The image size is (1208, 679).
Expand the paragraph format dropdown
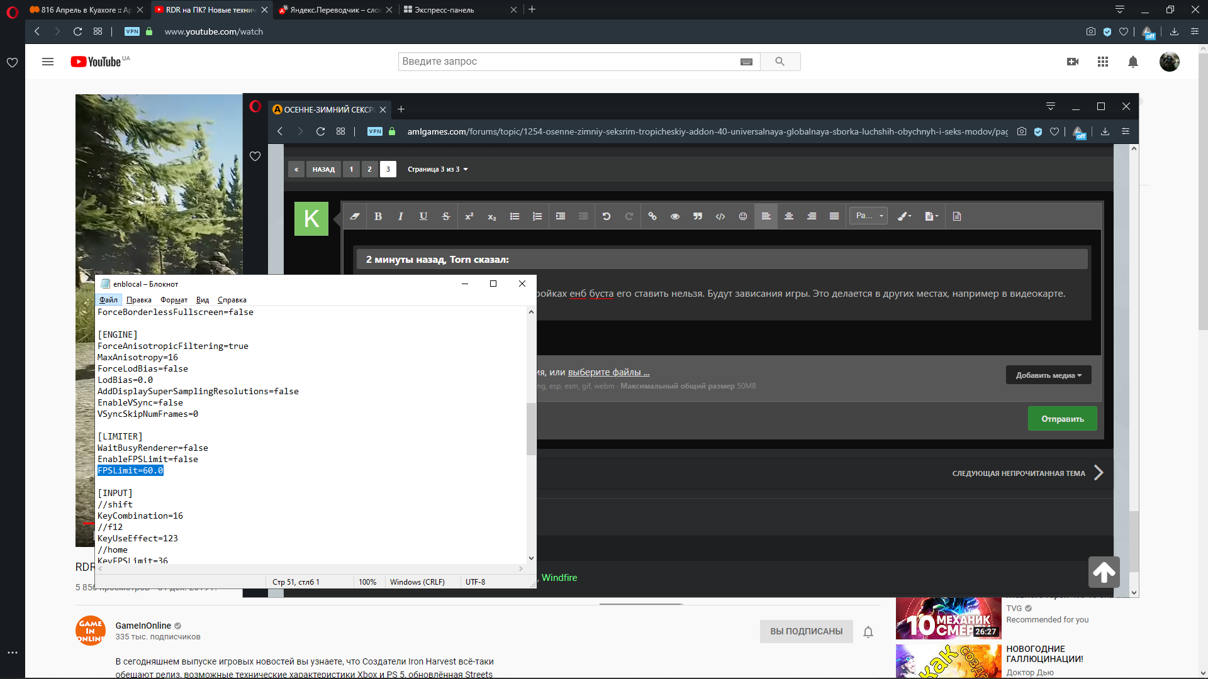[x=869, y=216]
